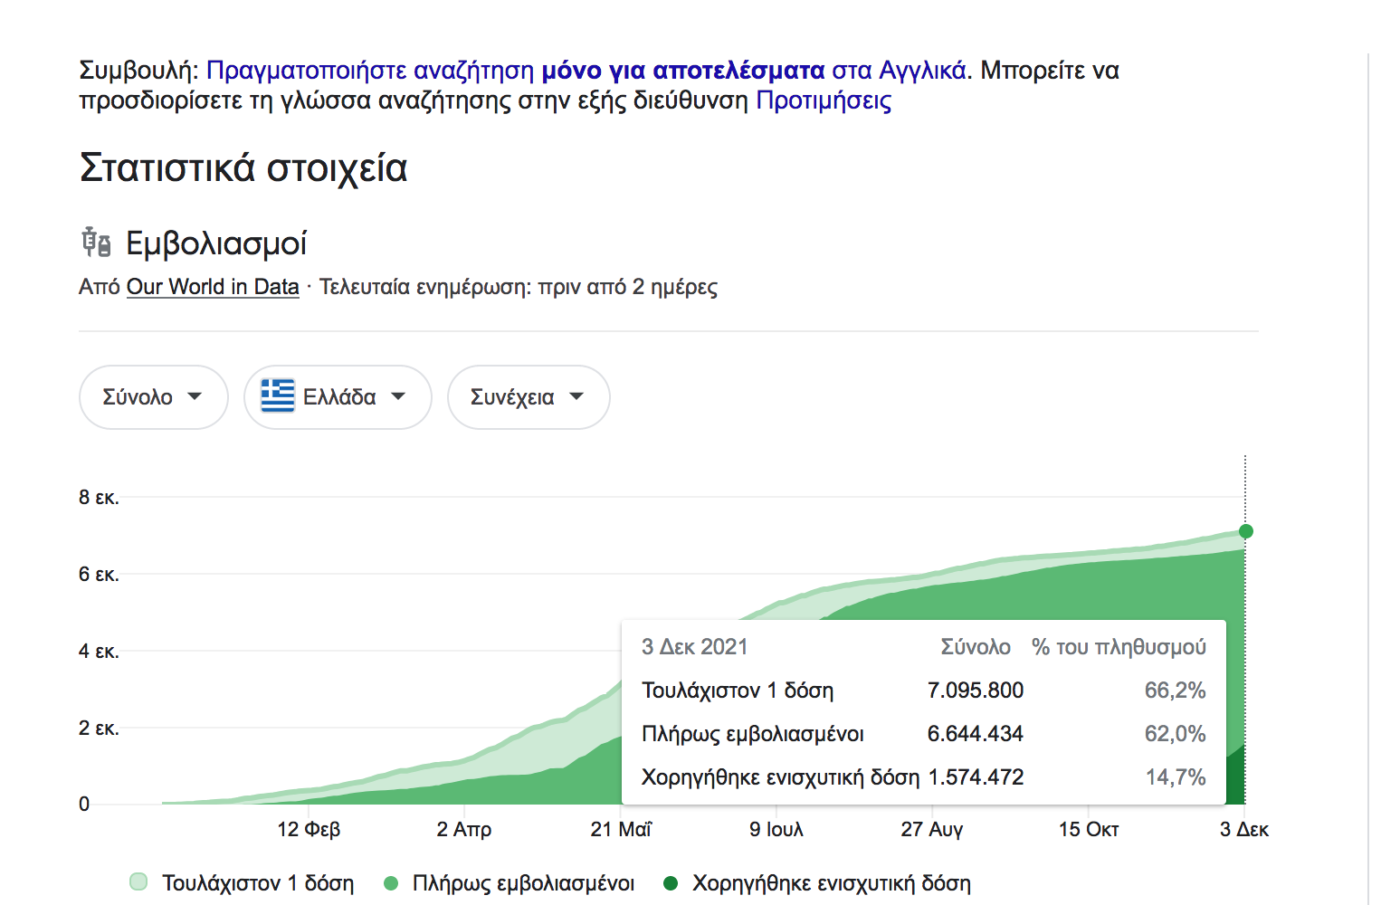Click the 8 εκ. y-axis label
Image resolution: width=1381 pixels, height=905 pixels.
(x=99, y=497)
